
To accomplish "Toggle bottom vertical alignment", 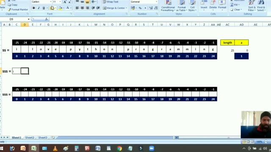I will [88, 2].
